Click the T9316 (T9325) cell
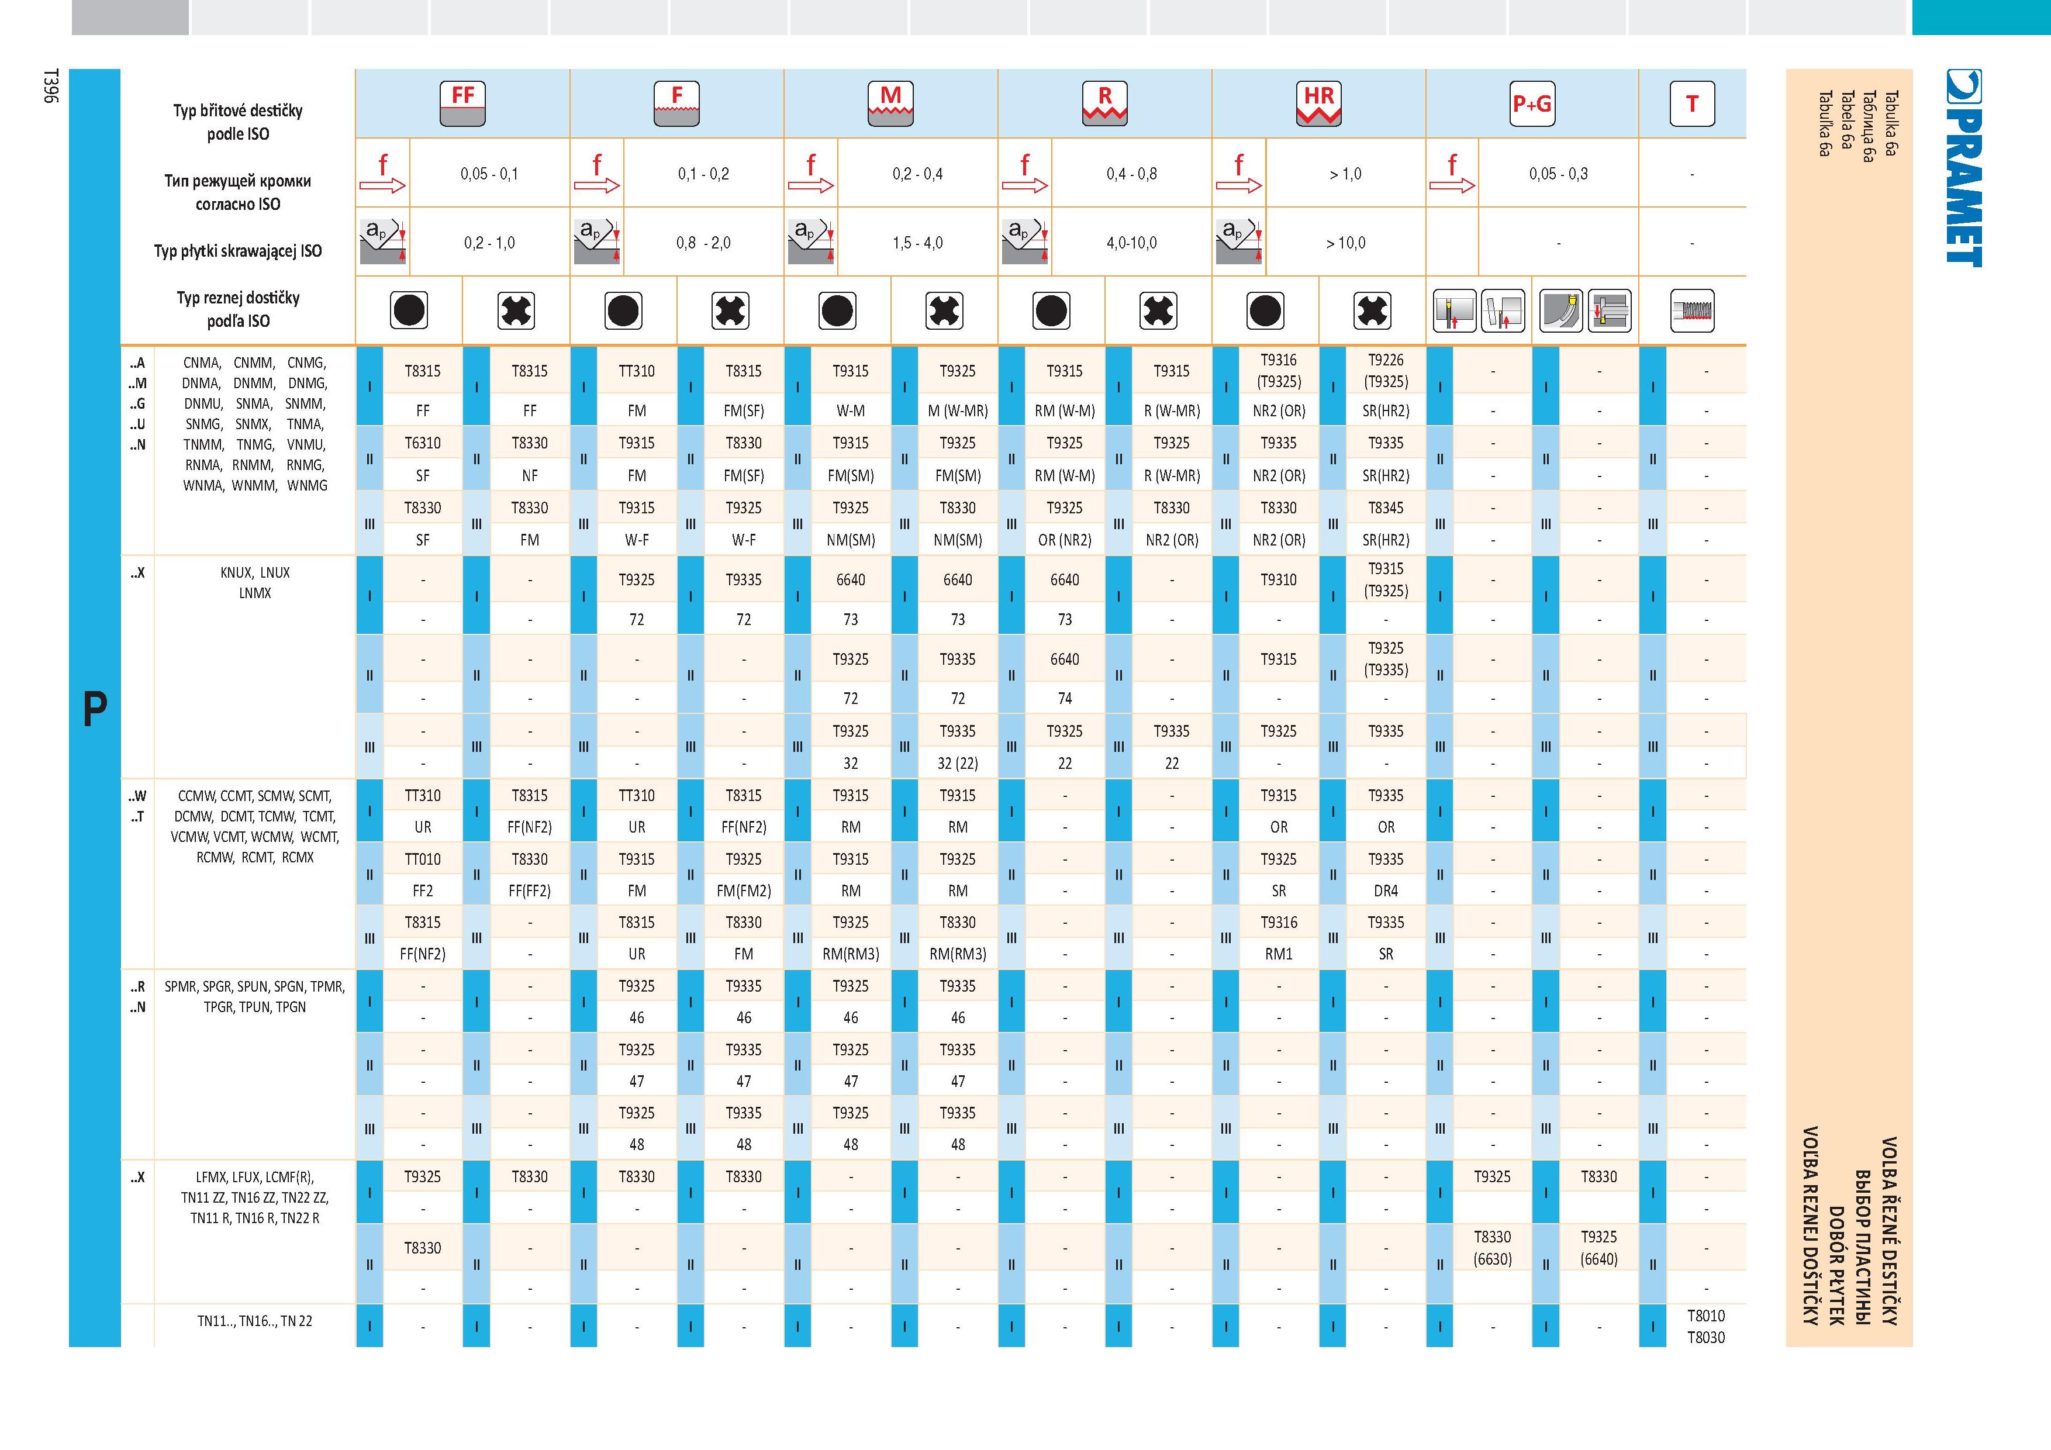The height and width of the screenshot is (1450, 2051). [x=1278, y=371]
